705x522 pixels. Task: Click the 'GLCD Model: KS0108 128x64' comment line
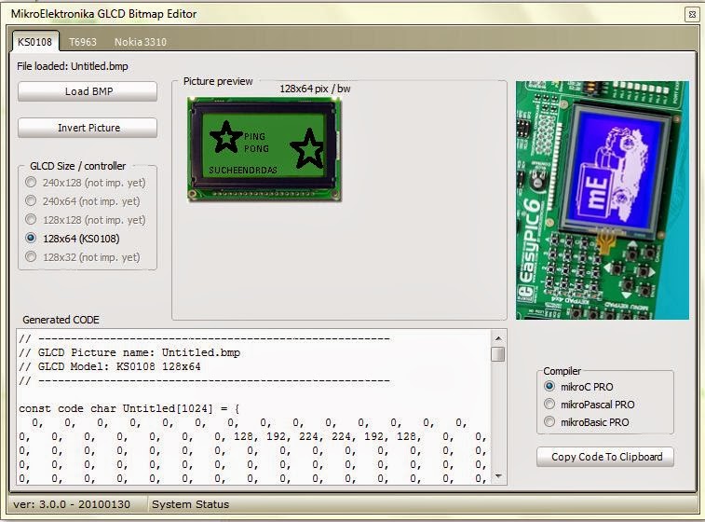click(x=110, y=366)
